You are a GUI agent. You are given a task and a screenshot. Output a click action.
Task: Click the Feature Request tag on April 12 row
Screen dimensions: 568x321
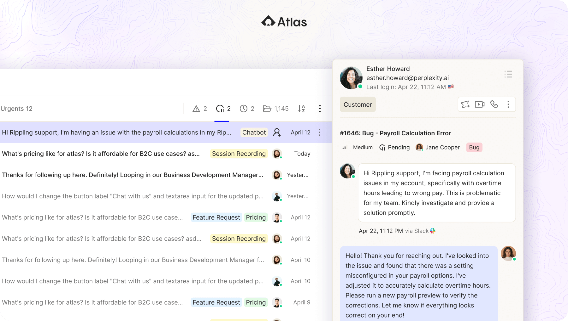[216, 217]
